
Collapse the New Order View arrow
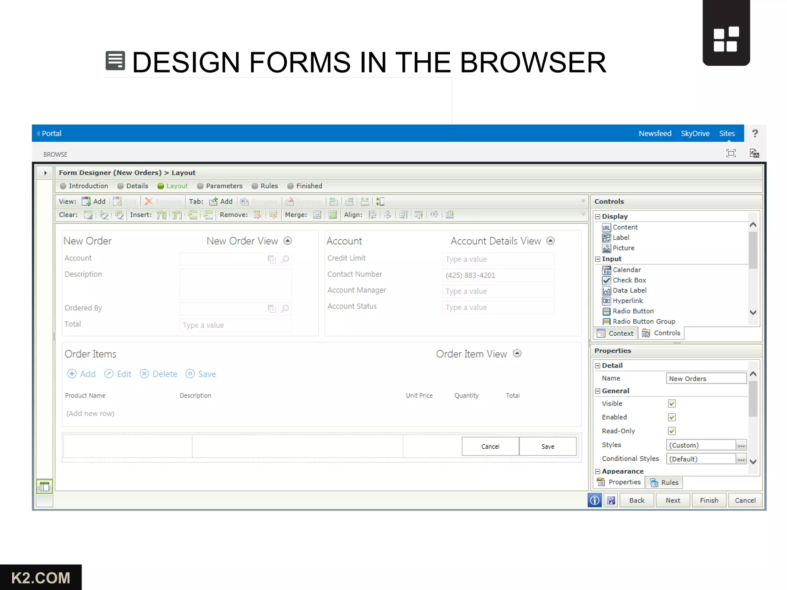pos(288,241)
